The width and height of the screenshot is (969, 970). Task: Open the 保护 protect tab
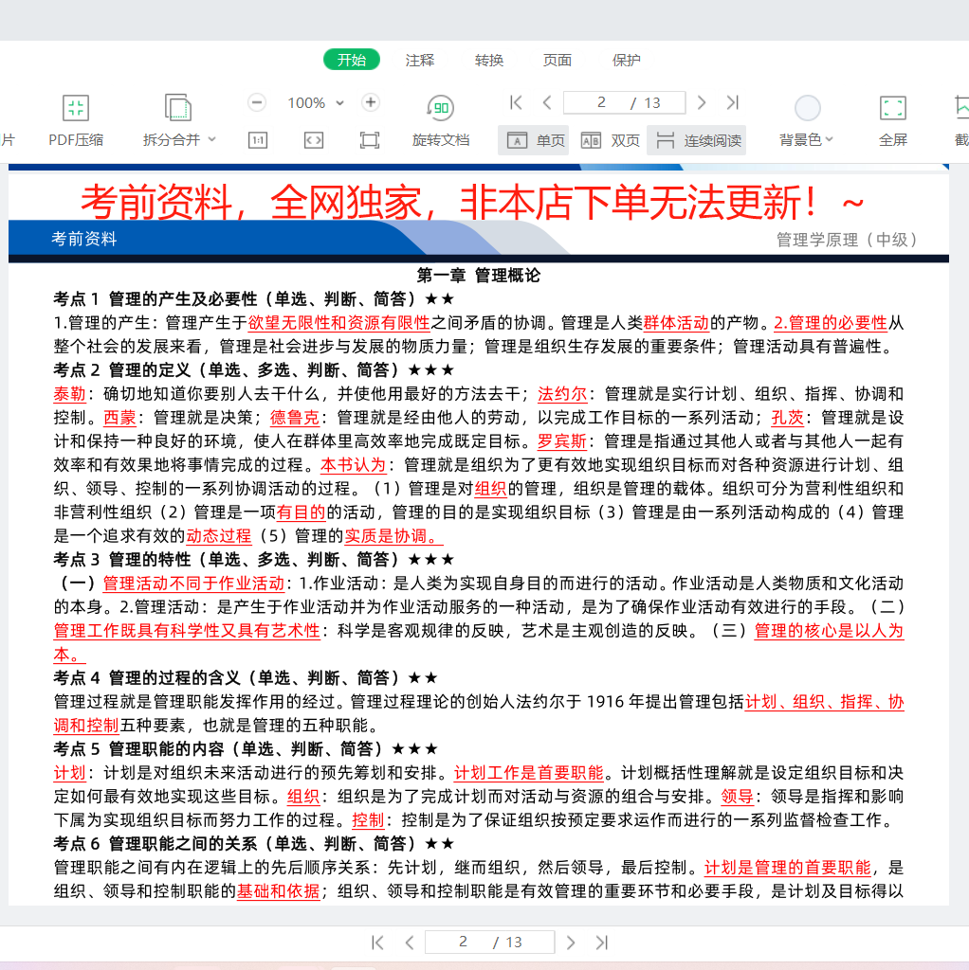point(626,60)
